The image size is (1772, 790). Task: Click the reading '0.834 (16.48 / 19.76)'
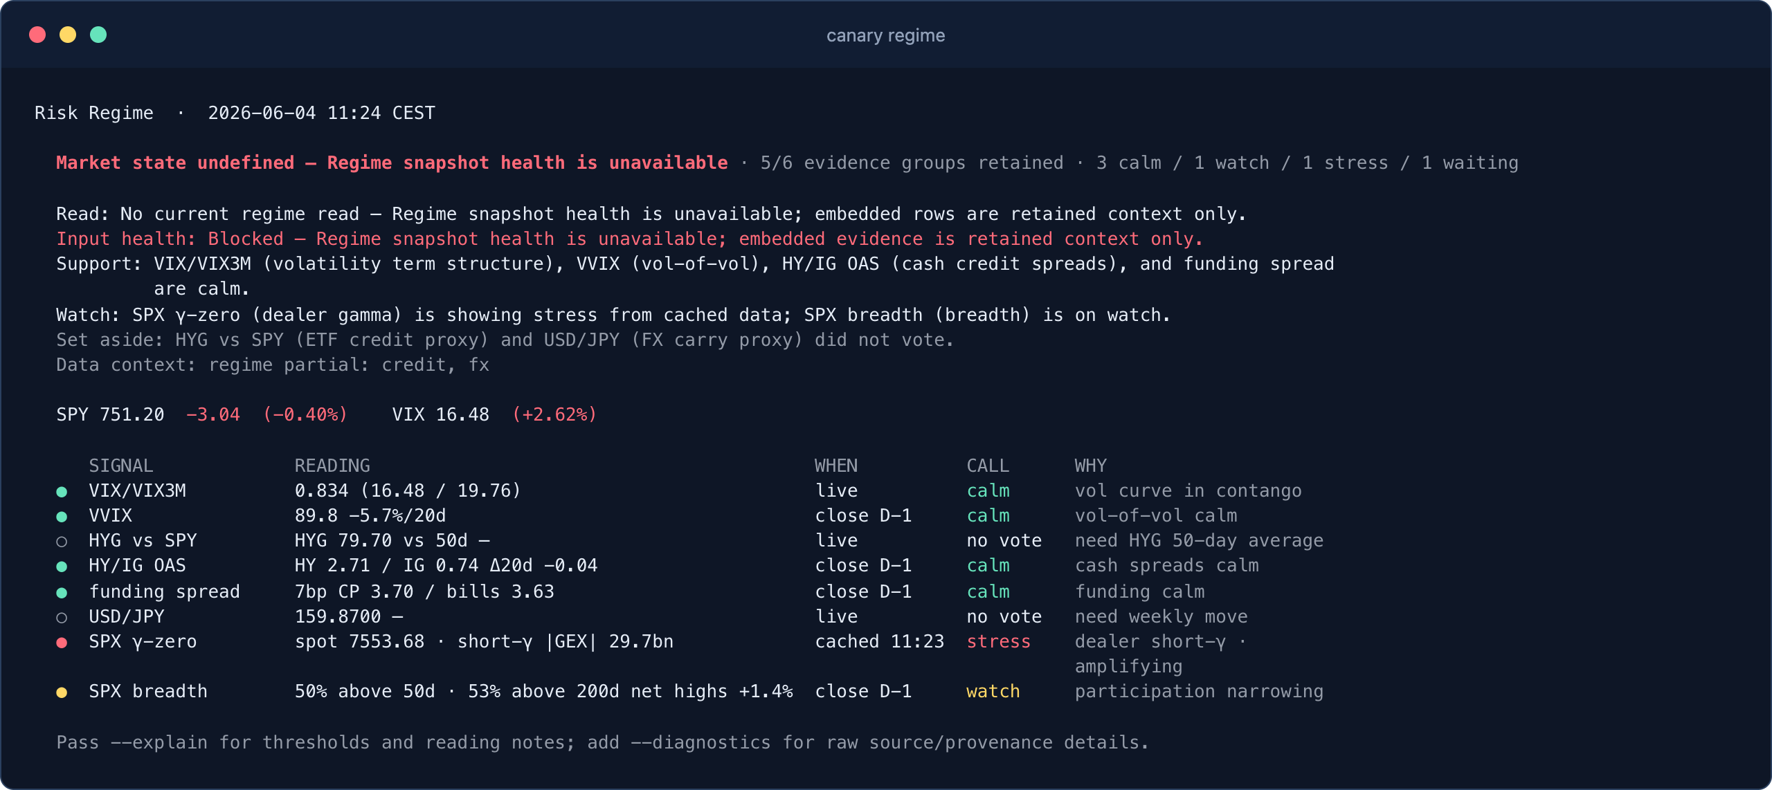[x=408, y=490]
